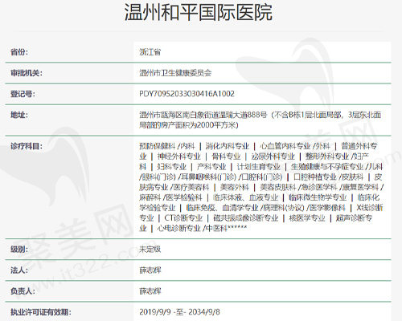Screen dimensions: 402x321
Task: Click the 级别 row label
Action: 19,249
